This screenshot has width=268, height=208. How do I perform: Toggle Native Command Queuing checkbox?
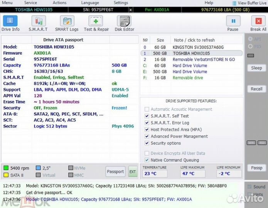147,160
